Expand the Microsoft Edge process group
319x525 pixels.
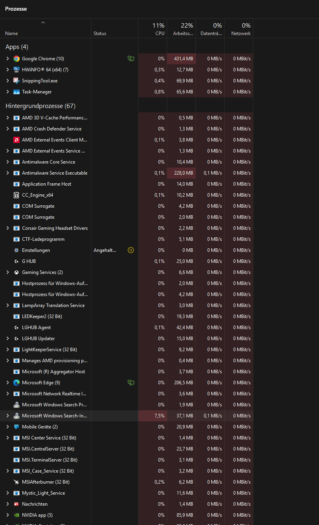tap(7, 383)
